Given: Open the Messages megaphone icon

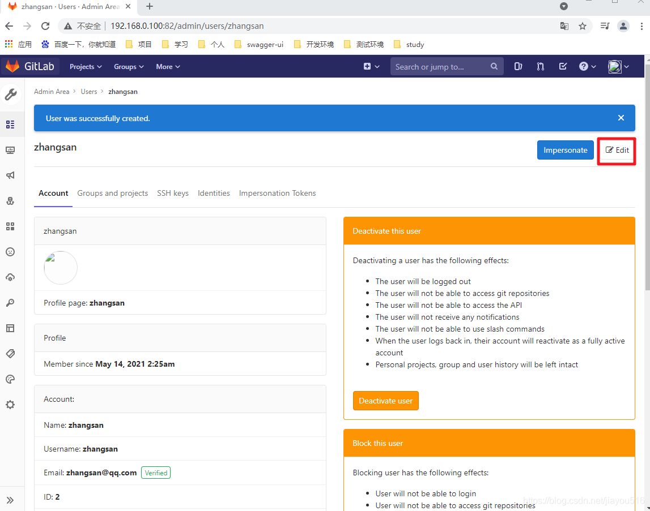Looking at the screenshot, I should pyautogui.click(x=12, y=175).
